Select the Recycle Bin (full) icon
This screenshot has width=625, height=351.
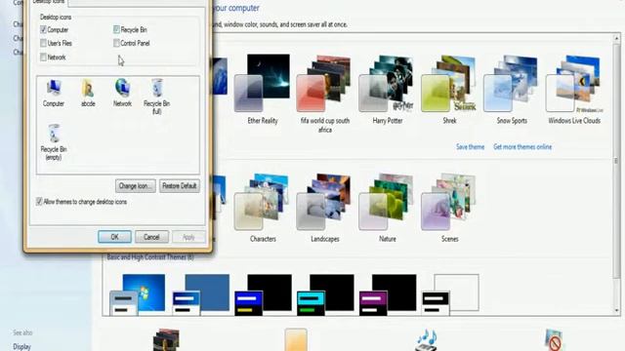point(156,97)
